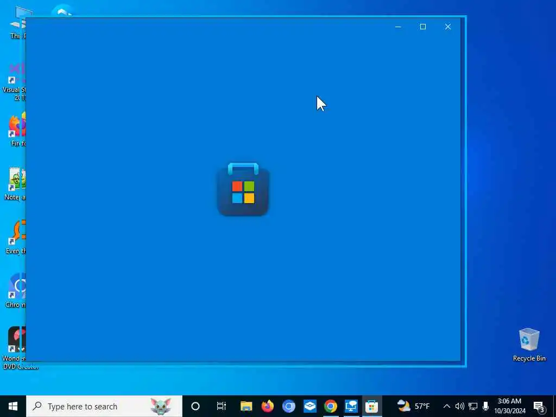Image resolution: width=556 pixels, height=417 pixels.
Task: Launch Google Chrome from taskbar
Action: 331,406
